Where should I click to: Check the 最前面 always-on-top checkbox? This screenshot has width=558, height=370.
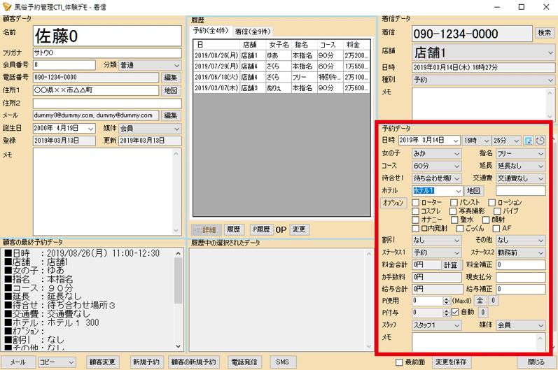(x=399, y=362)
